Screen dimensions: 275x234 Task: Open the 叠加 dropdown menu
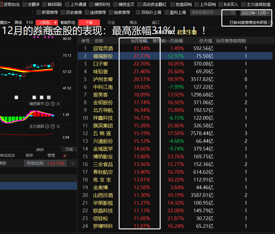5,23
